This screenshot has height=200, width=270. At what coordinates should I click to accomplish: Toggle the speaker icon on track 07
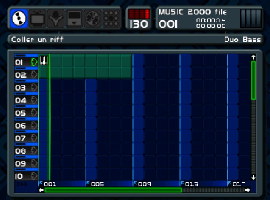(x=34, y=138)
